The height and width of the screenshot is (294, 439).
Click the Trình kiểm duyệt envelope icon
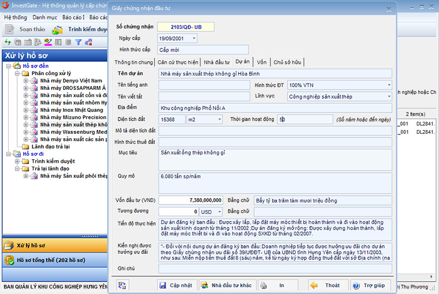(57, 30)
